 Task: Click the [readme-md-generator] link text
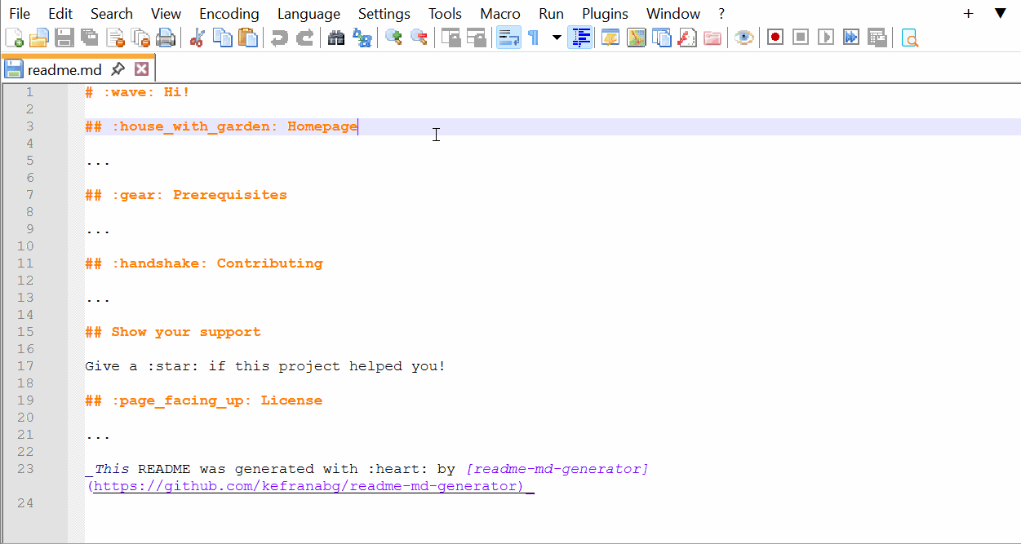(557, 469)
